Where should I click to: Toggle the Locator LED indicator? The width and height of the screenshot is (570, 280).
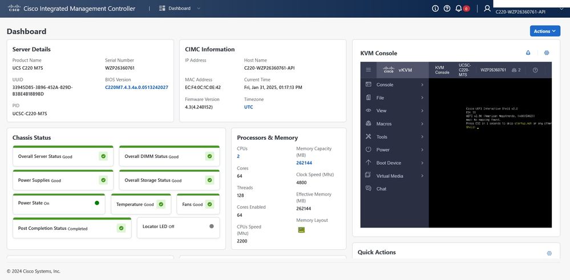pos(212,226)
